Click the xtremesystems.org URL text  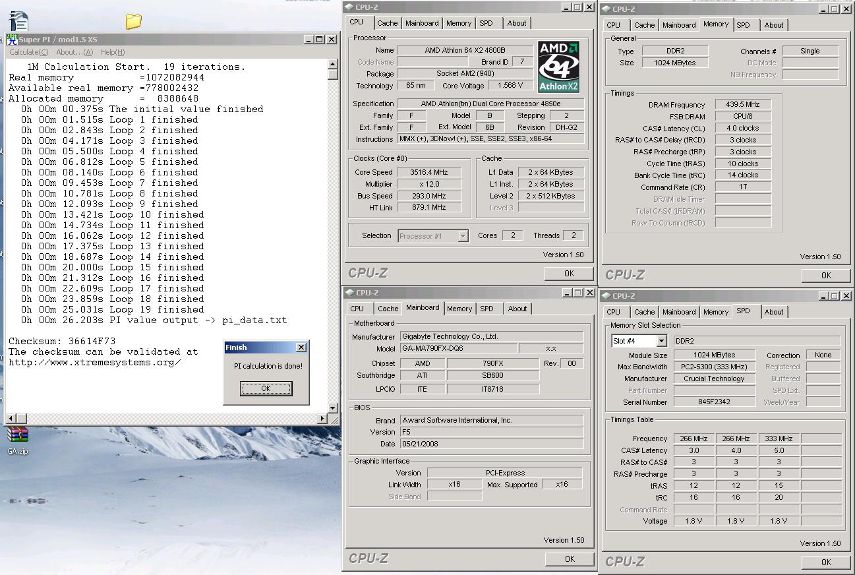94,362
